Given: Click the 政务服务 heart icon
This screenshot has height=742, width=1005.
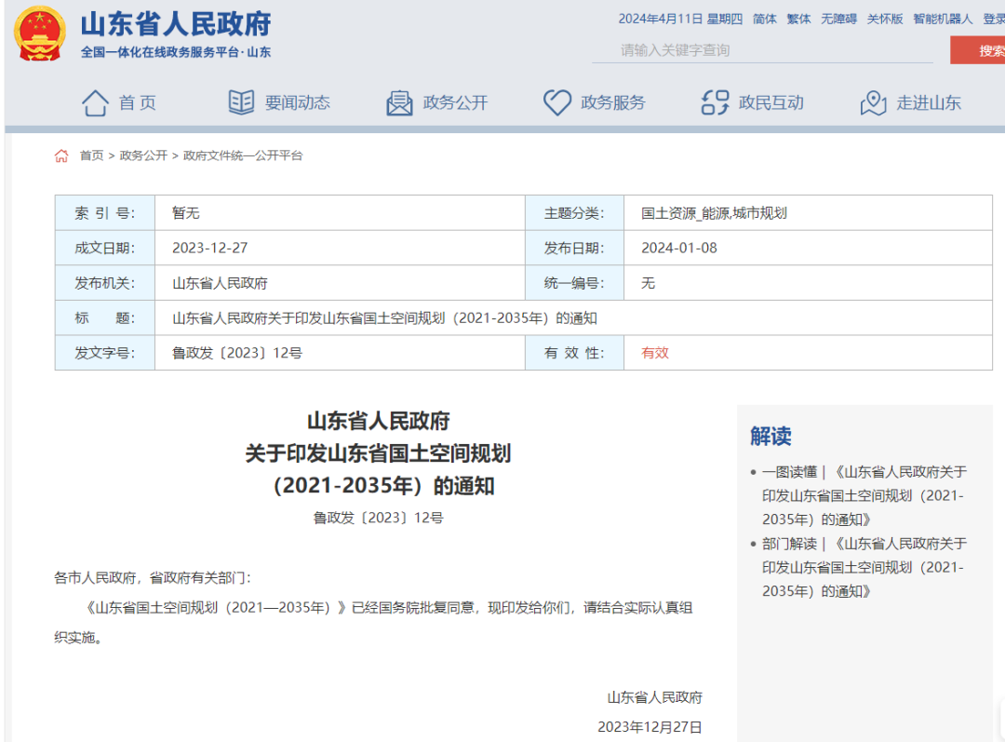Looking at the screenshot, I should 556,102.
